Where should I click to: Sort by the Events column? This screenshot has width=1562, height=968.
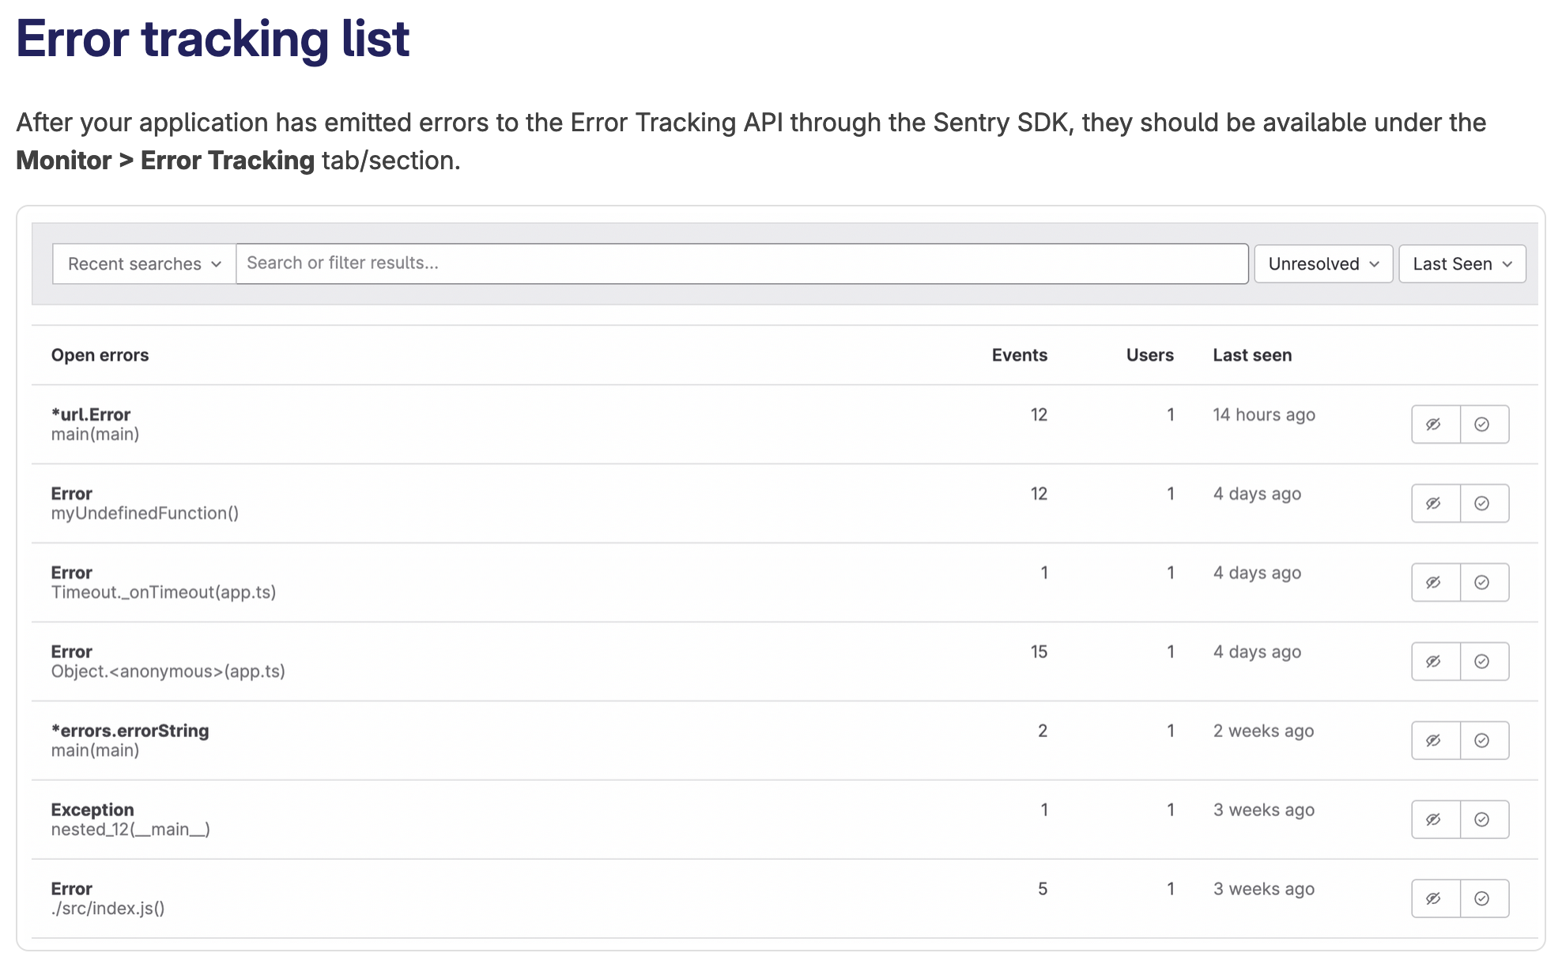(1020, 354)
